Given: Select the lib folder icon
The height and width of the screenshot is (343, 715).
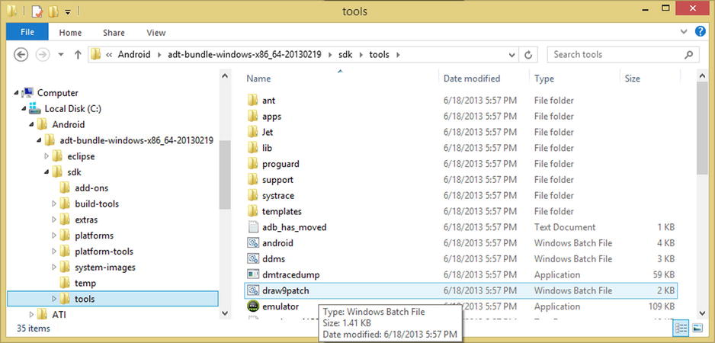Looking at the screenshot, I should click(252, 148).
